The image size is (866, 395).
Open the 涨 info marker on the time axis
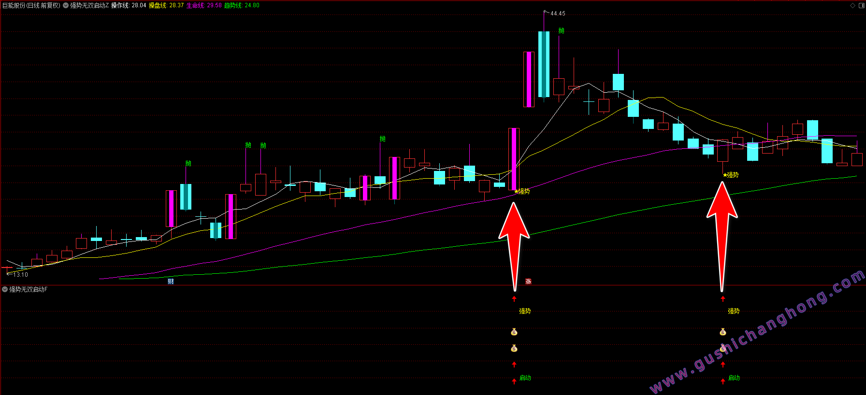tap(528, 282)
